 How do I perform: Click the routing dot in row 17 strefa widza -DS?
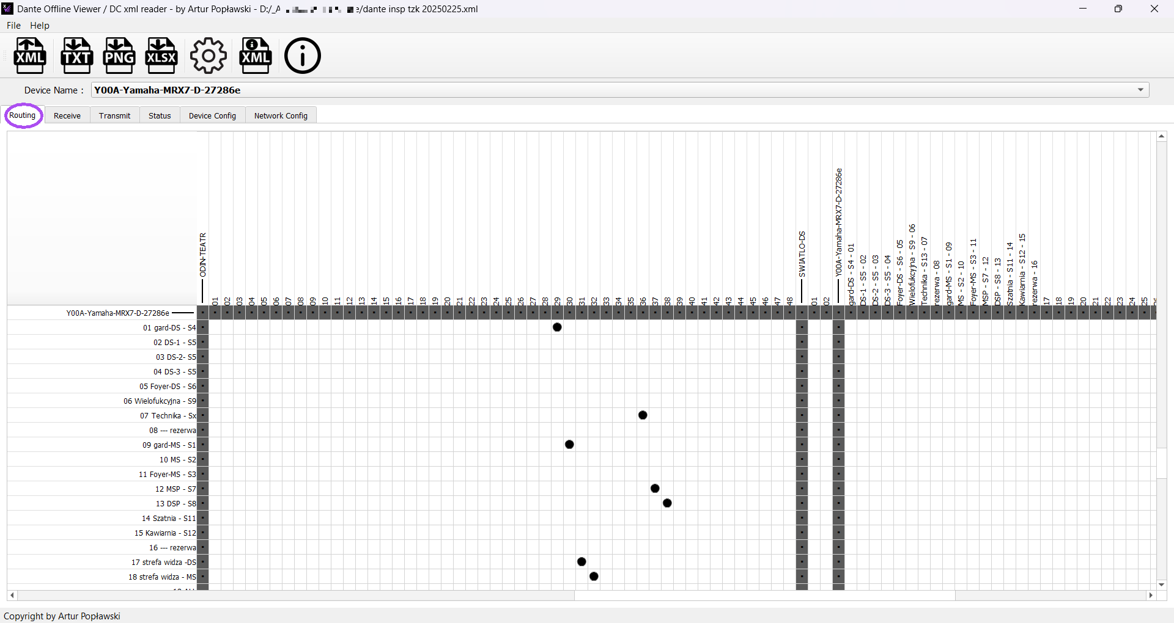pos(581,562)
